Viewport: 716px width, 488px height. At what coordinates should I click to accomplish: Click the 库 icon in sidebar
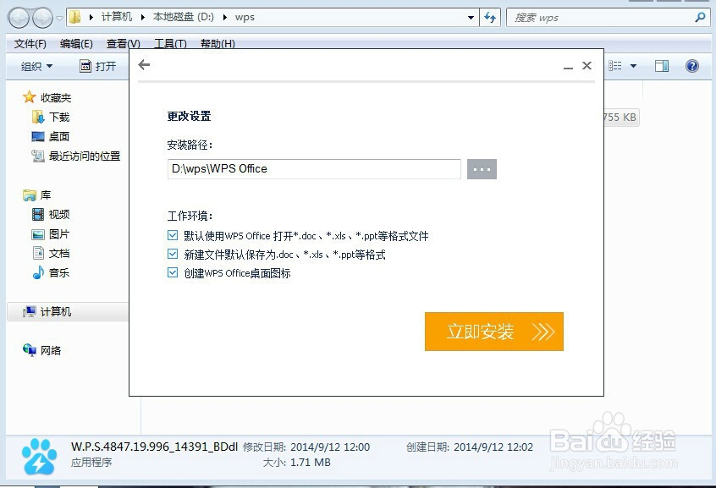coord(30,195)
